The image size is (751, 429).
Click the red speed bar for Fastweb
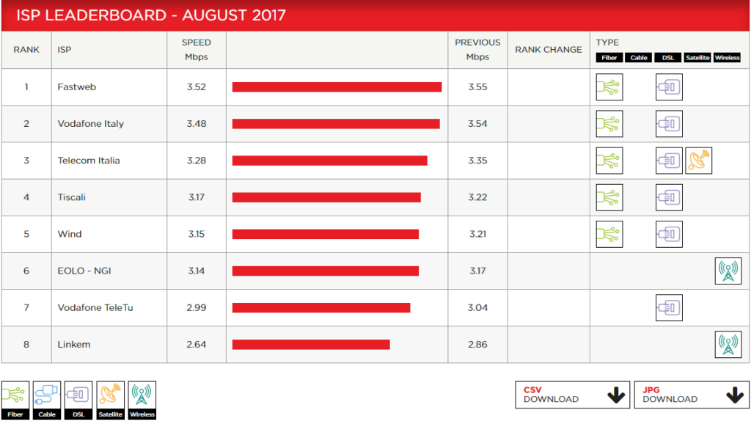tap(337, 87)
